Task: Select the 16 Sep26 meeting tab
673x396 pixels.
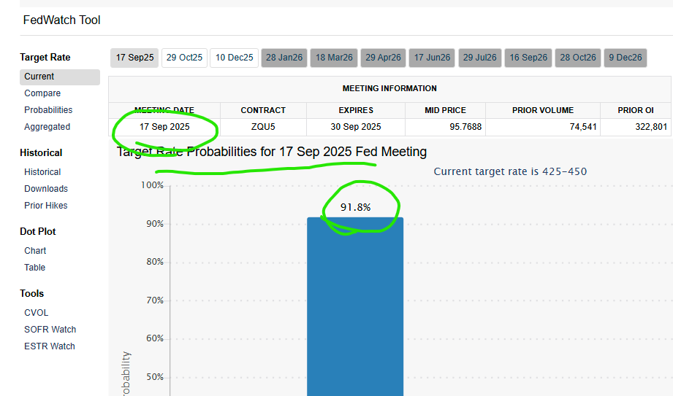Action: [528, 58]
